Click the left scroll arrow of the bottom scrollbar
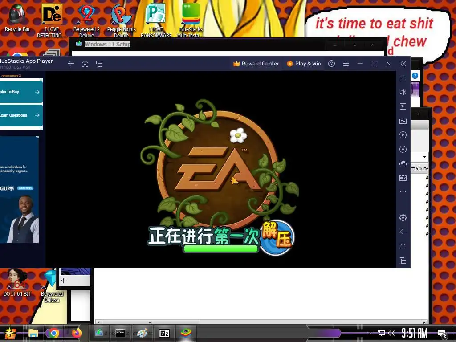Image resolution: width=456 pixels, height=342 pixels. pos(99,322)
